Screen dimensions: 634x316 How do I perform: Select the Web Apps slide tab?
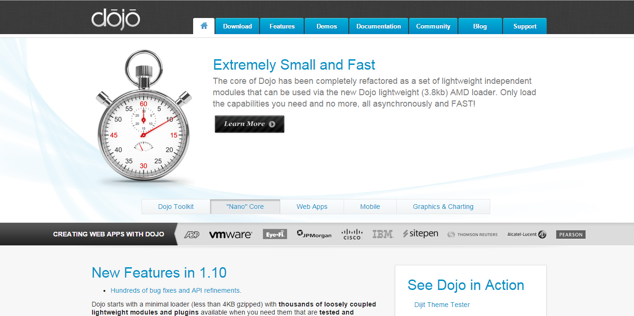coord(312,207)
